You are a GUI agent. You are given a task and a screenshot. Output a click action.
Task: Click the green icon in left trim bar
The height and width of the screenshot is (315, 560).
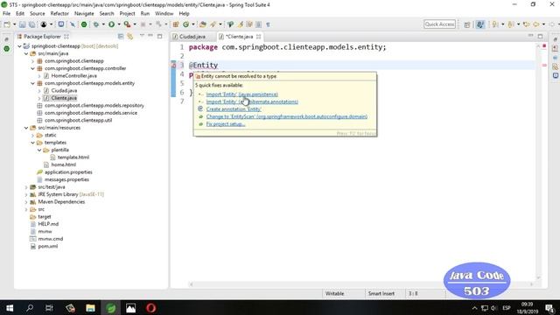pyautogui.click(x=6, y=49)
